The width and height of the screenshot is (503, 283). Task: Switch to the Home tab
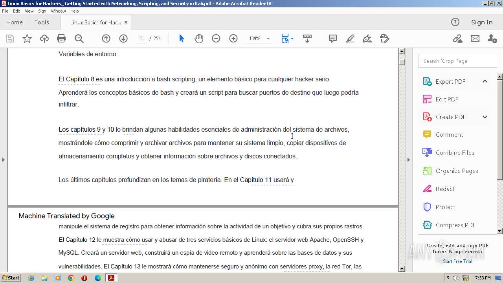pos(15,22)
